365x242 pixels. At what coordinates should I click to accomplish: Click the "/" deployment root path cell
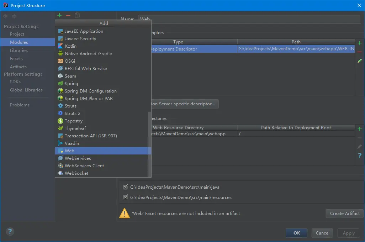coord(296,134)
